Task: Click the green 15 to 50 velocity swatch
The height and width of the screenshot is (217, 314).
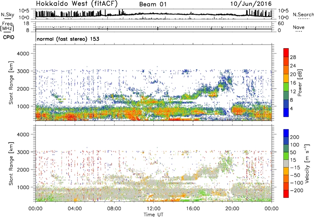Action: (x=286, y=156)
